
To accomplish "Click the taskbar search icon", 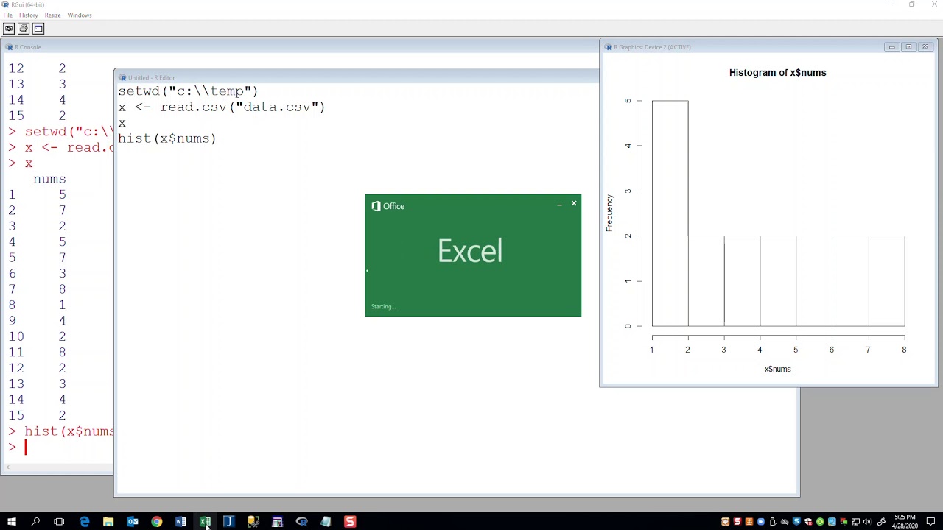I will (x=35, y=522).
